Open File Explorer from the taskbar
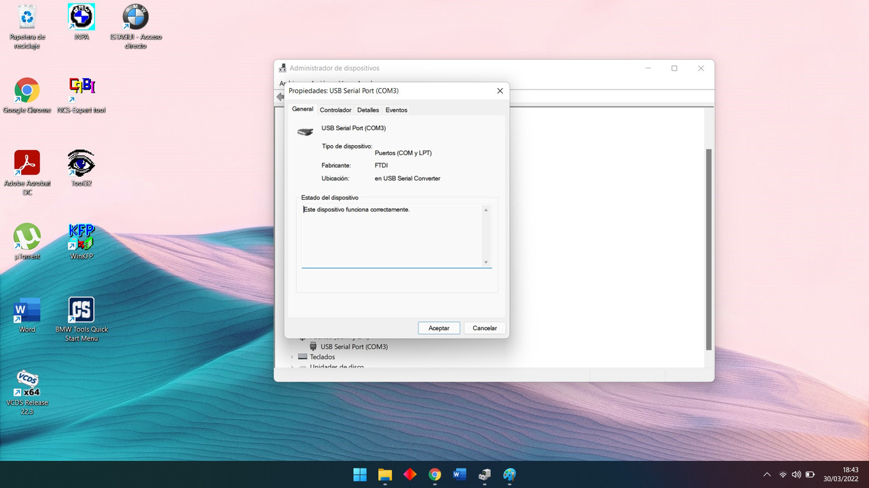The image size is (869, 488). point(385,474)
